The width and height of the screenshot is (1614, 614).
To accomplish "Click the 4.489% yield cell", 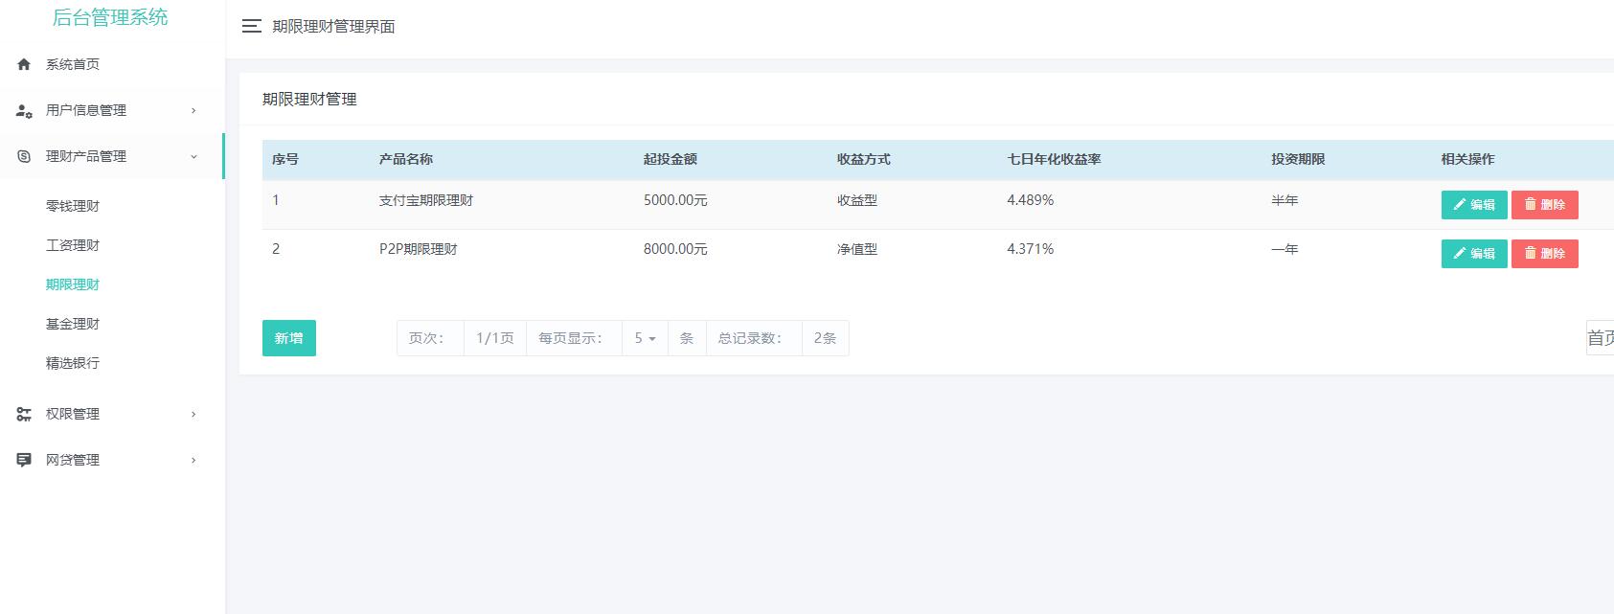I will pos(1031,200).
